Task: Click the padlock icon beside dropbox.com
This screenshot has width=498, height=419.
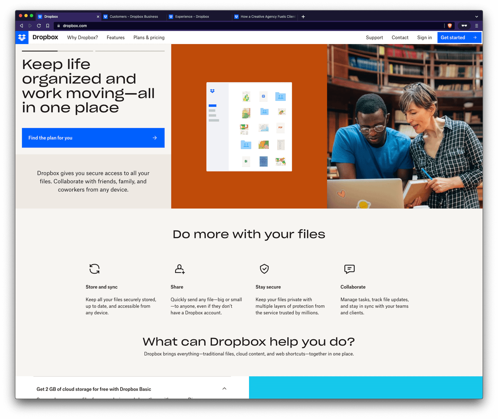Action: (x=59, y=26)
